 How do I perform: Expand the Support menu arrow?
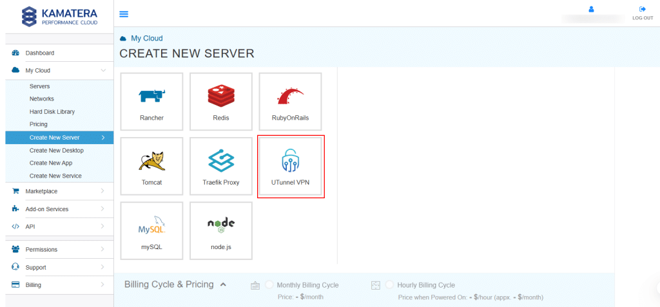tap(102, 267)
